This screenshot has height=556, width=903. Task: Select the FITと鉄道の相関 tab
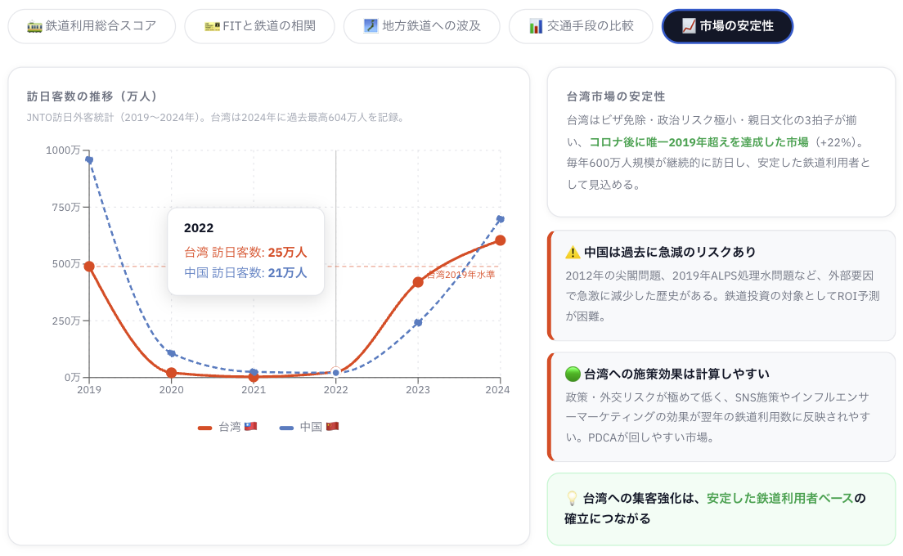coord(259,25)
